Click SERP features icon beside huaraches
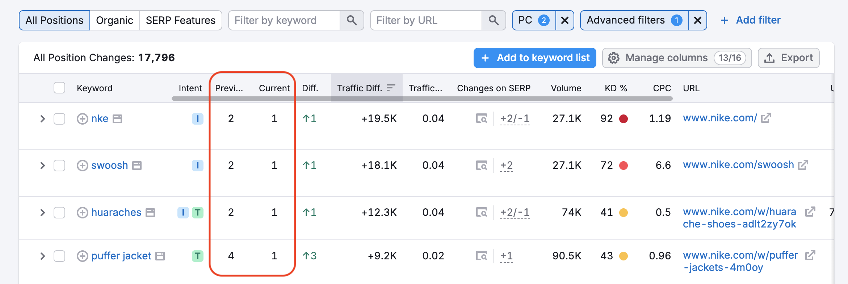 point(150,213)
